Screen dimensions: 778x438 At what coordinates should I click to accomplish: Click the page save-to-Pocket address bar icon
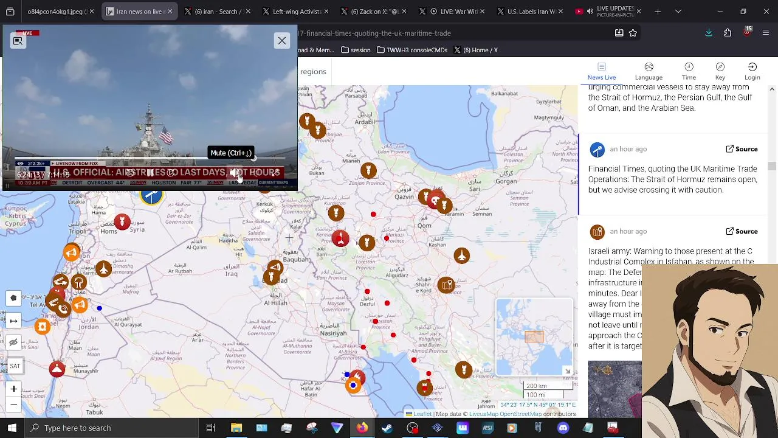click(x=619, y=33)
